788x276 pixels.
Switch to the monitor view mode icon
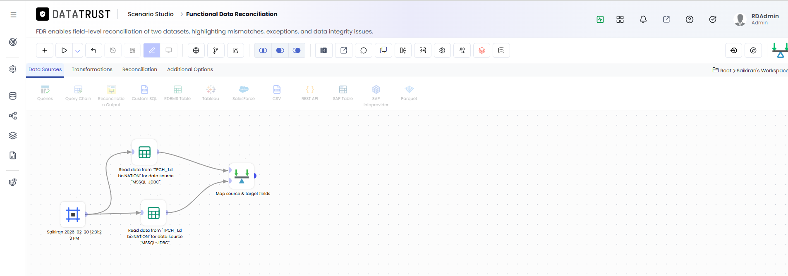click(169, 50)
